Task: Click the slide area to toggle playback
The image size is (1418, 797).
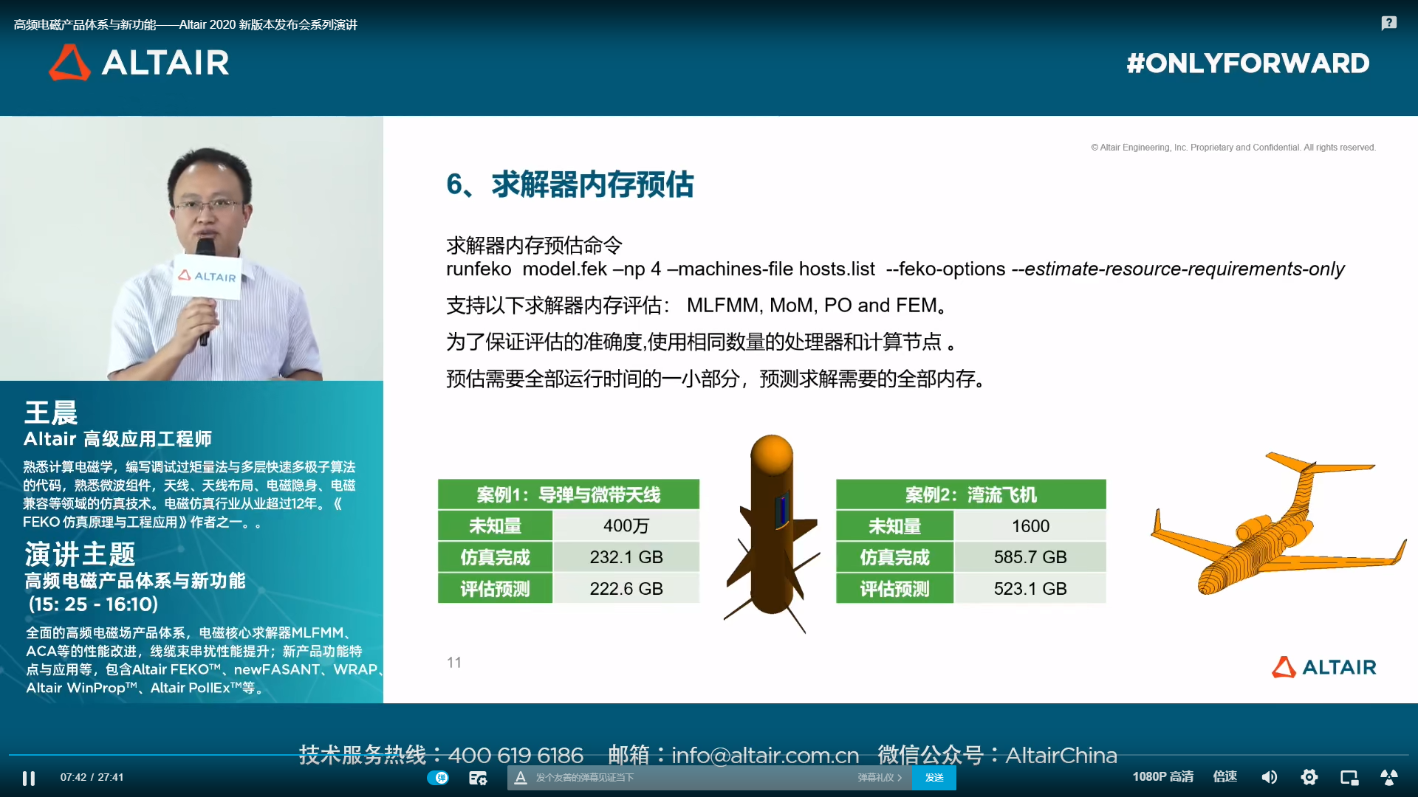Action: (x=900, y=410)
